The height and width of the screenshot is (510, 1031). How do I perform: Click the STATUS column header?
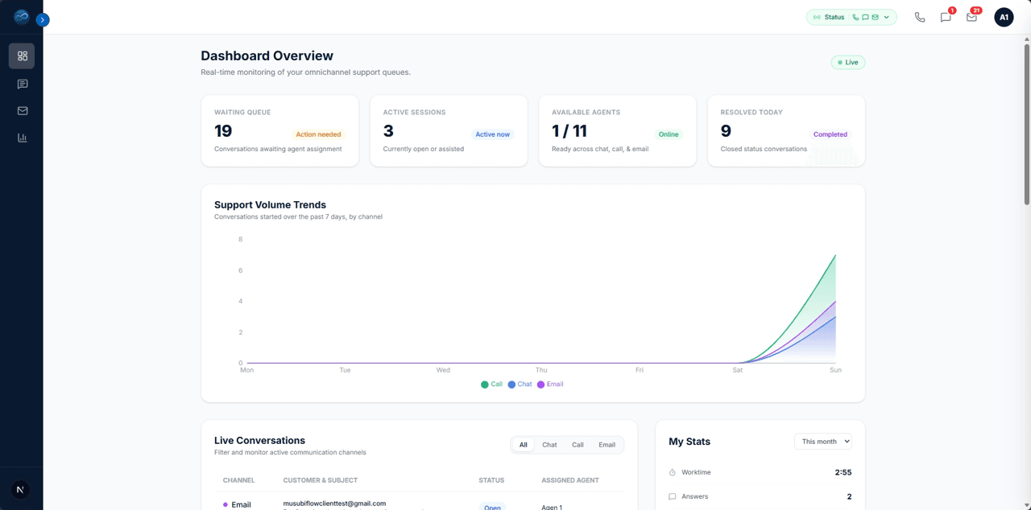click(x=491, y=480)
